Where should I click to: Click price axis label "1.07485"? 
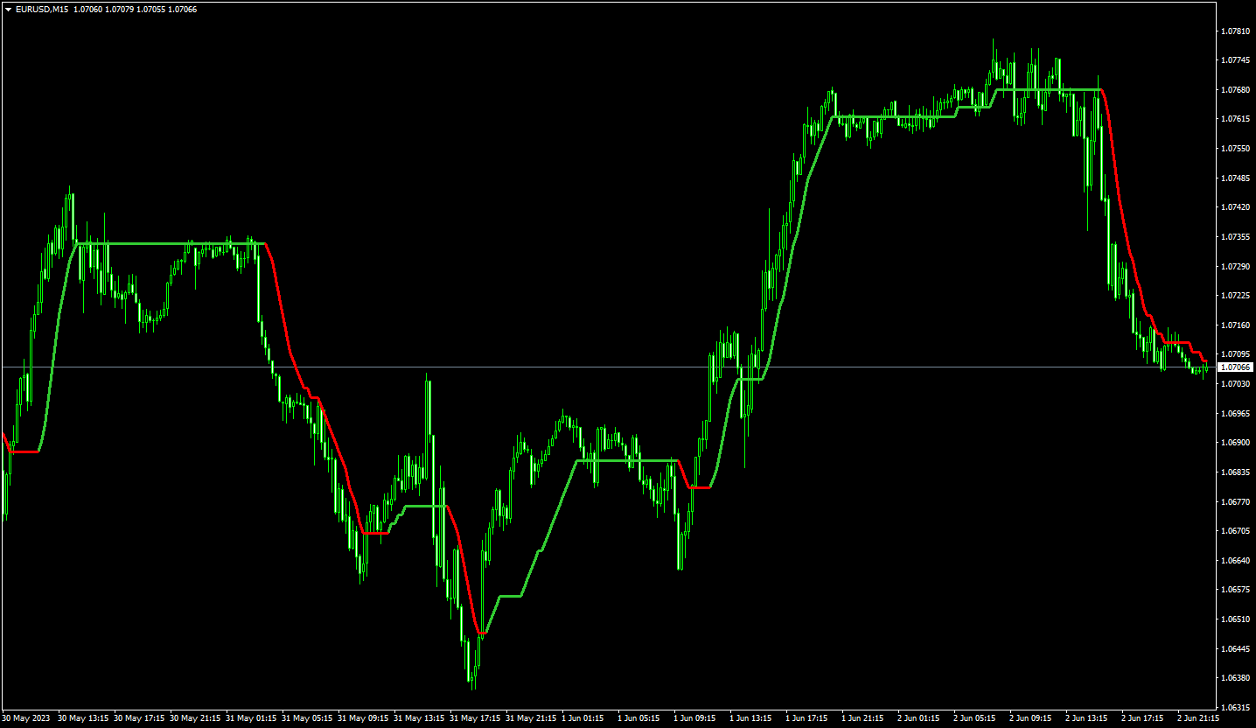(1235, 178)
